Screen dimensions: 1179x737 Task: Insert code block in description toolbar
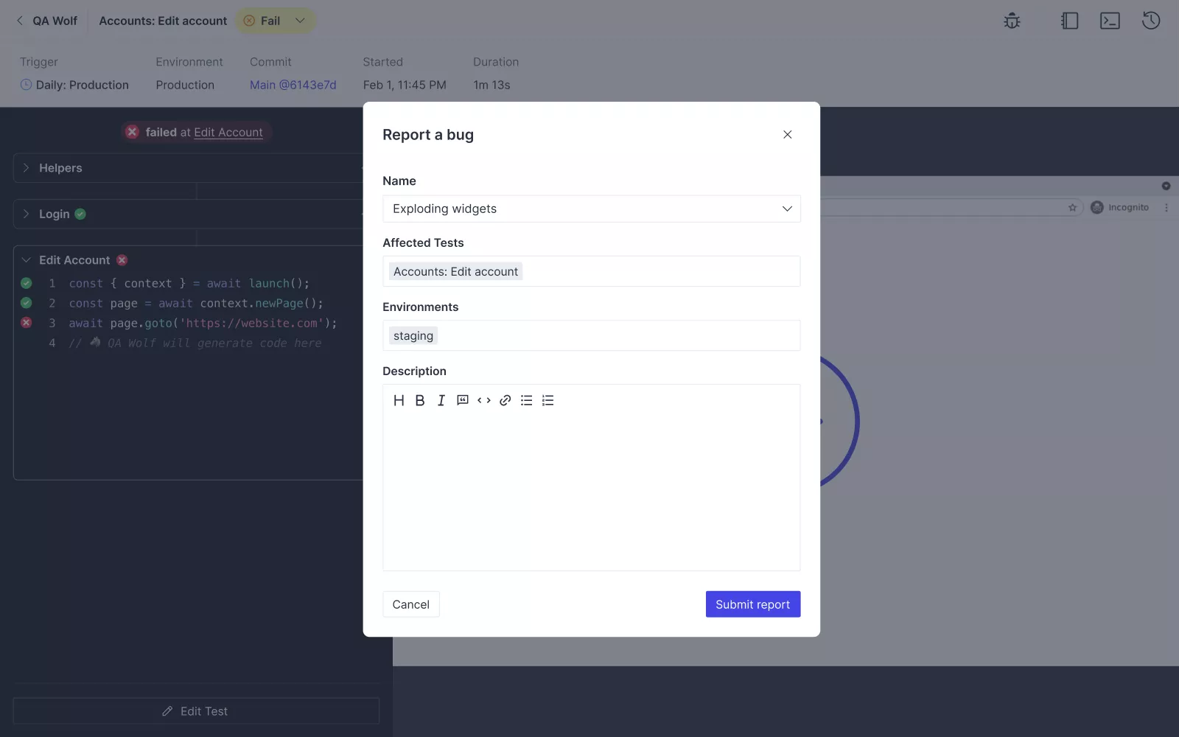click(483, 400)
